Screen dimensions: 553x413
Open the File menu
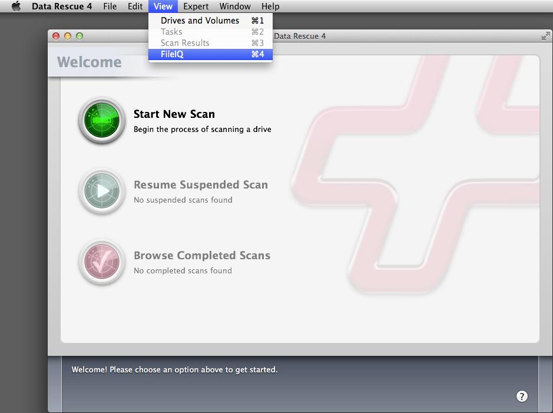[x=110, y=6]
